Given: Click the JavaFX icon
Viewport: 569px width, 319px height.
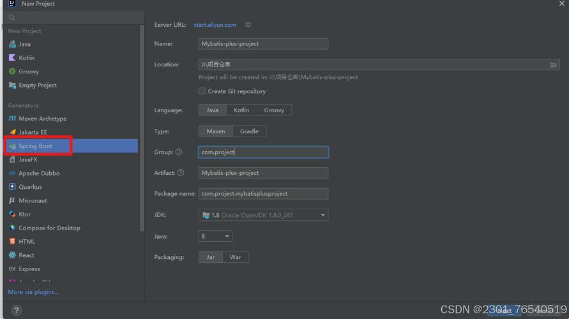Looking at the screenshot, I should tap(12, 159).
